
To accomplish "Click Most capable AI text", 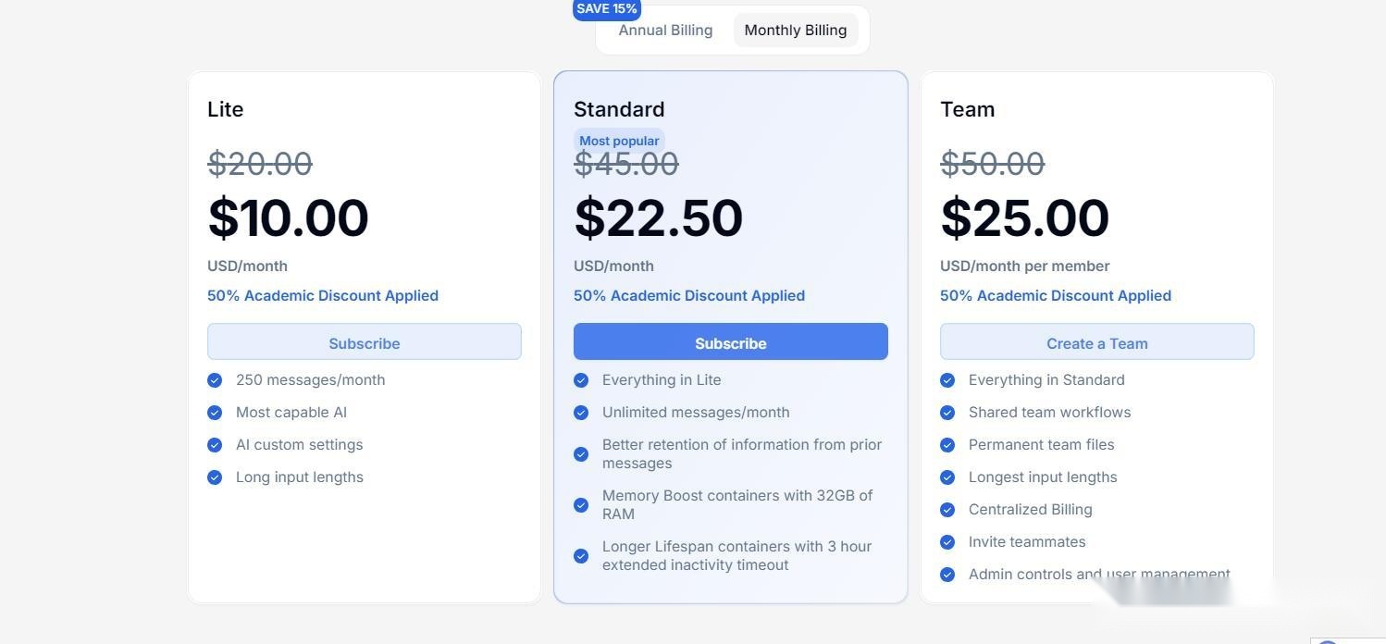I will [x=291, y=413].
